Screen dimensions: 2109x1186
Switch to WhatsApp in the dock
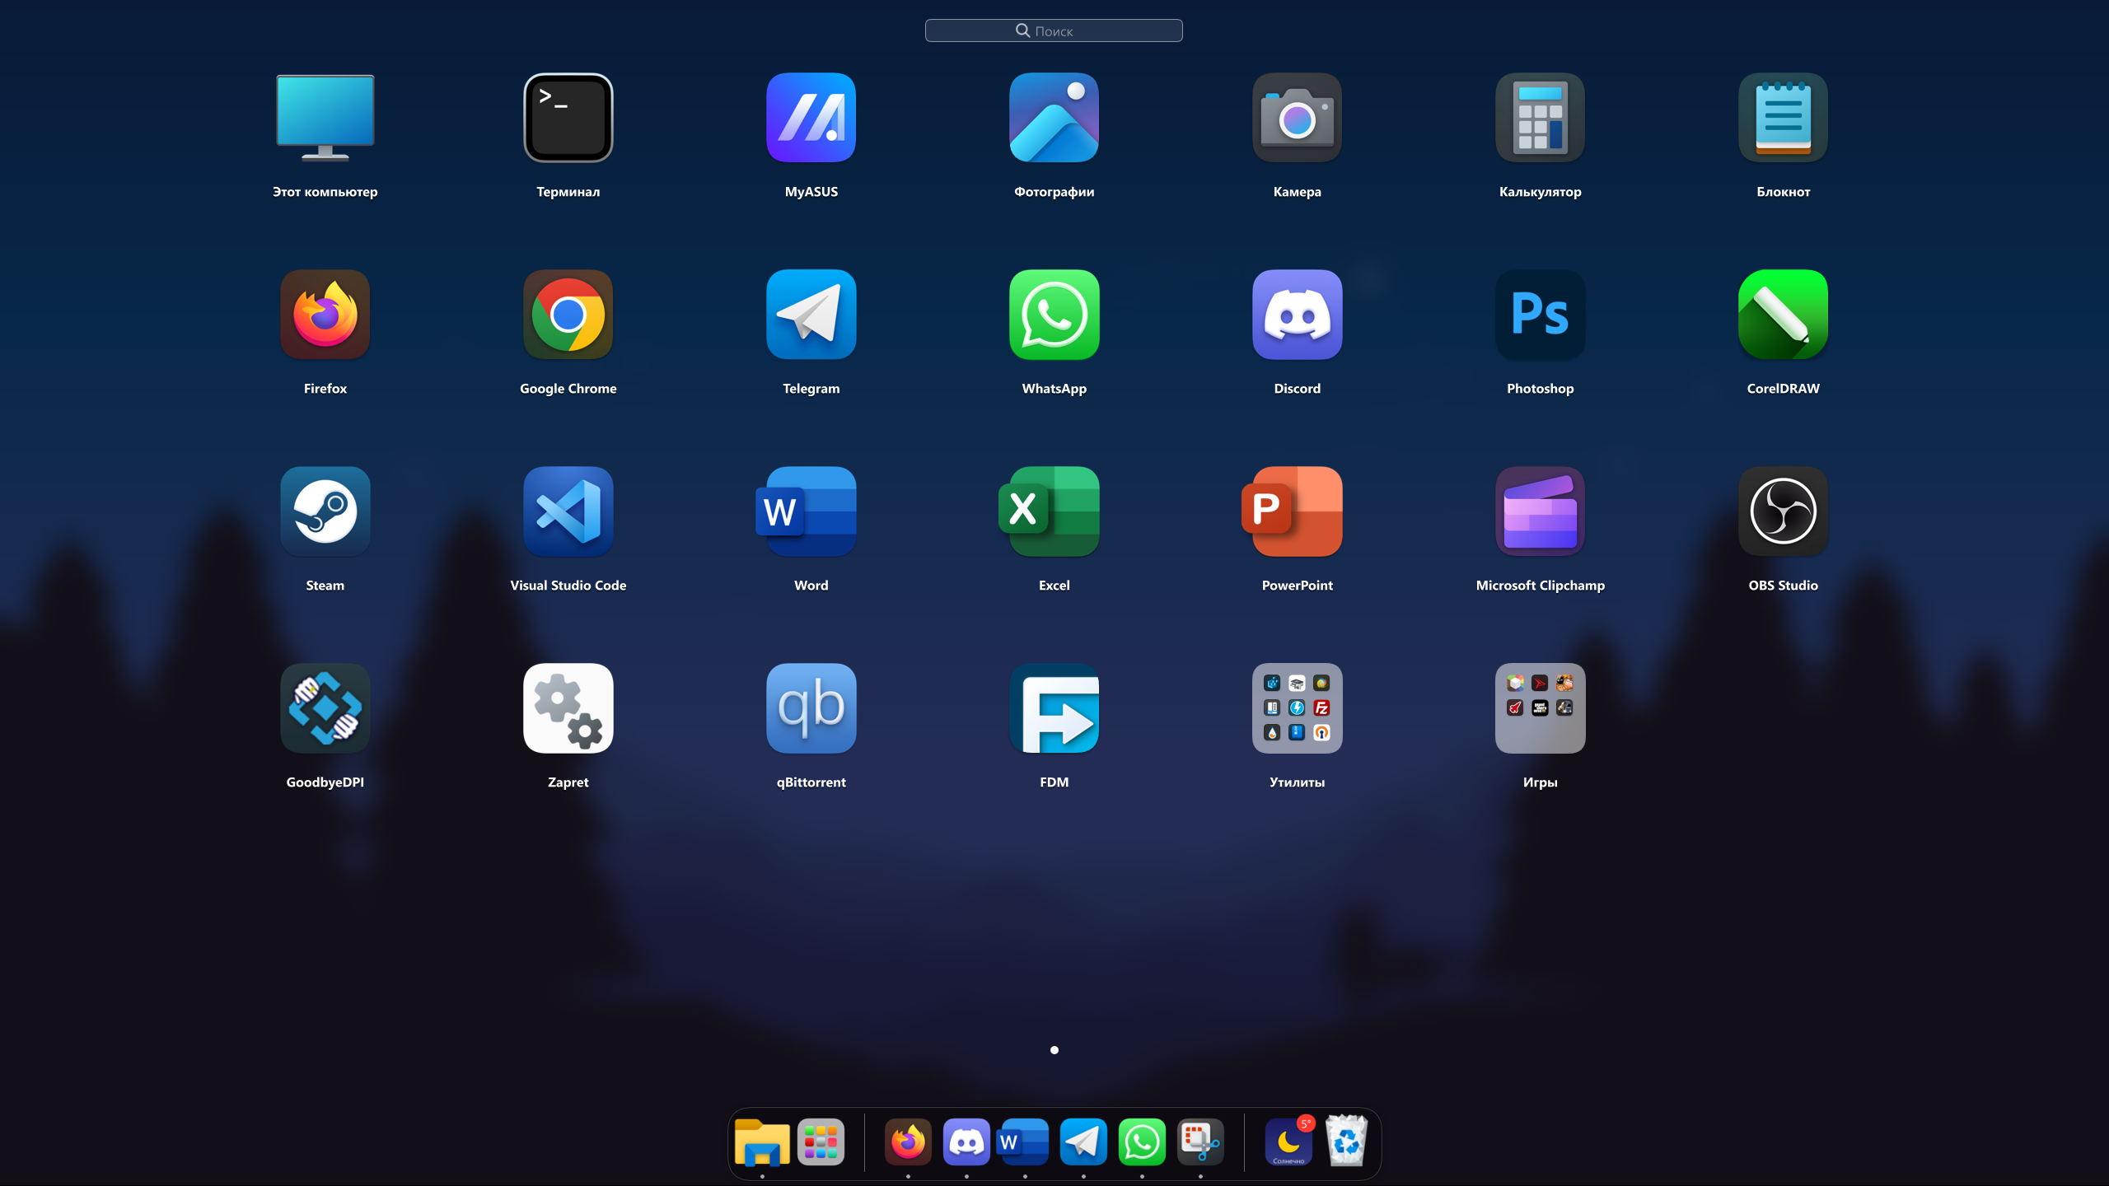point(1142,1142)
